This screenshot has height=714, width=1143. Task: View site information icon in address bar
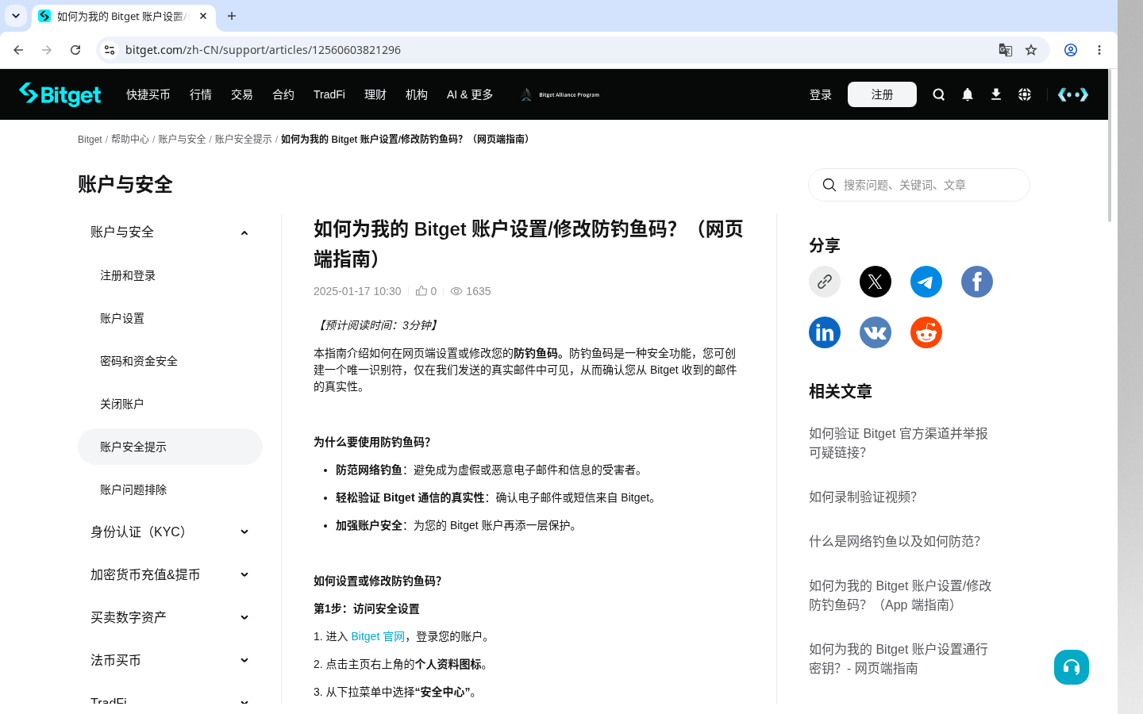(110, 50)
